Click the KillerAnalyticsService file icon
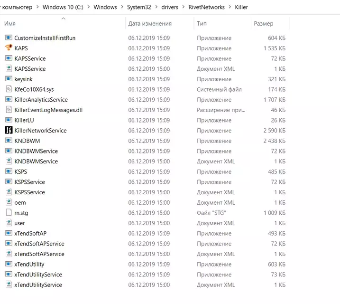 coord(9,99)
